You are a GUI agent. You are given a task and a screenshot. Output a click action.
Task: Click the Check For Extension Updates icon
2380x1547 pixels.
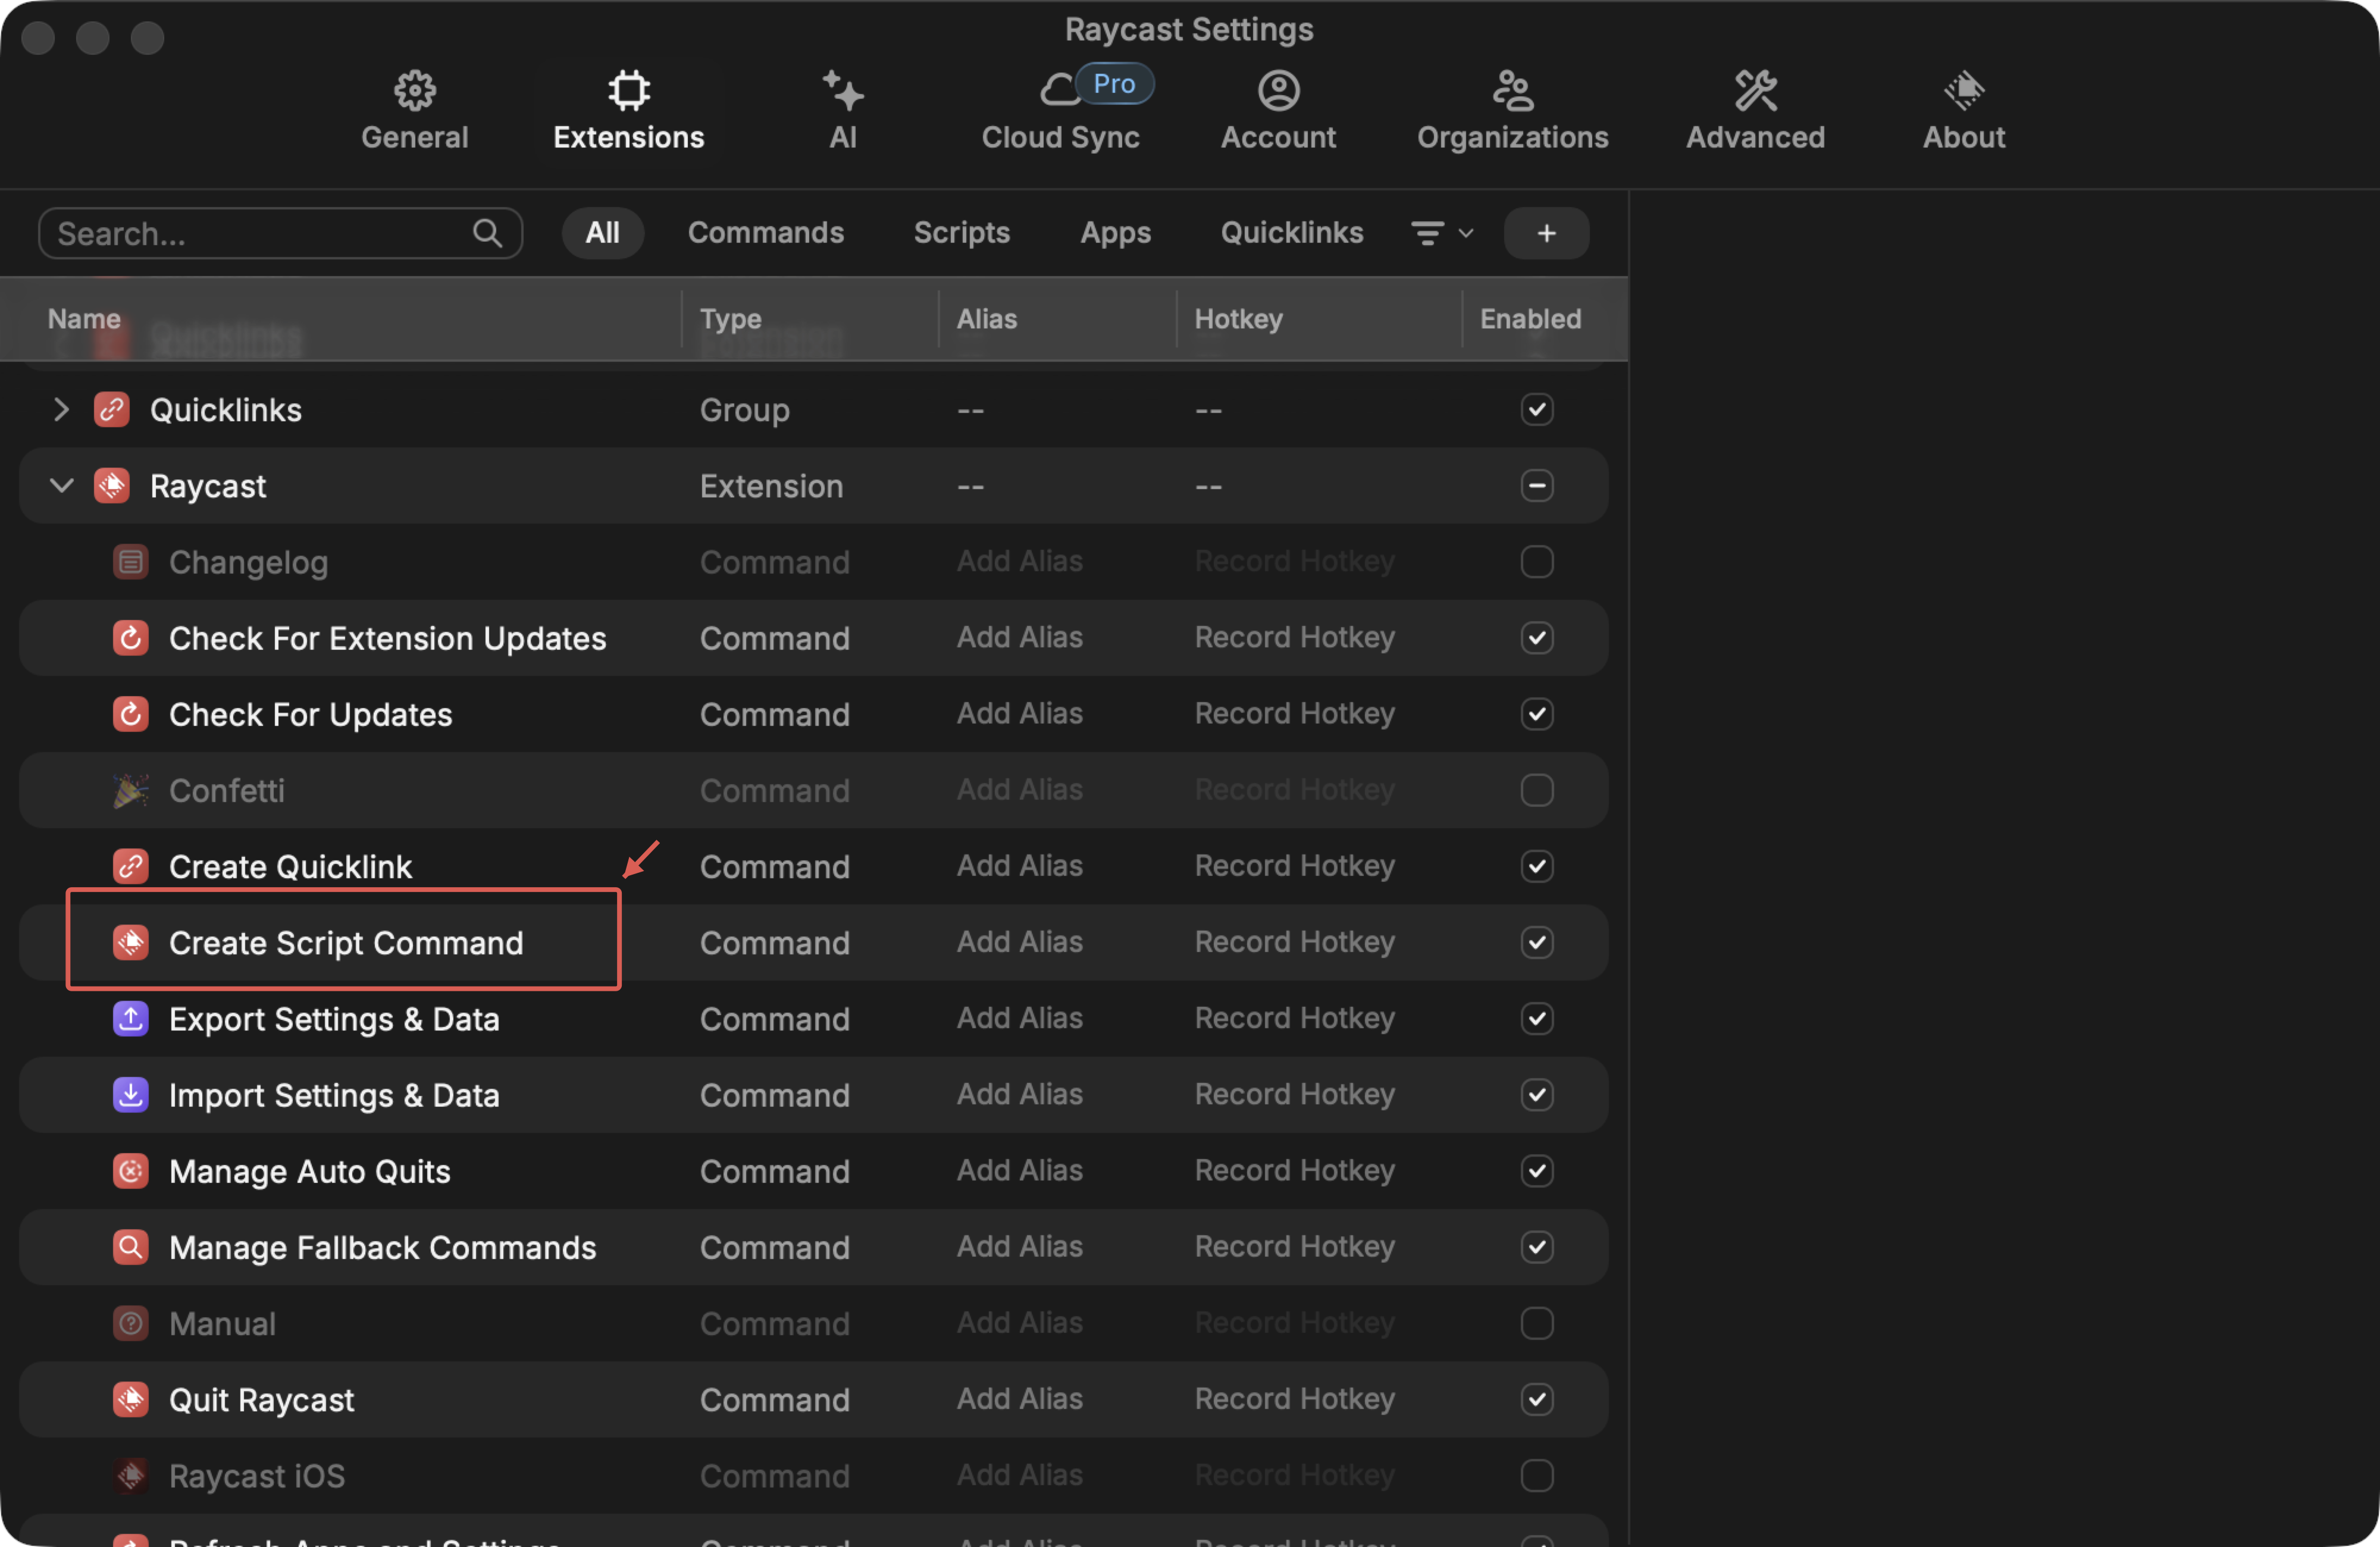(x=131, y=638)
